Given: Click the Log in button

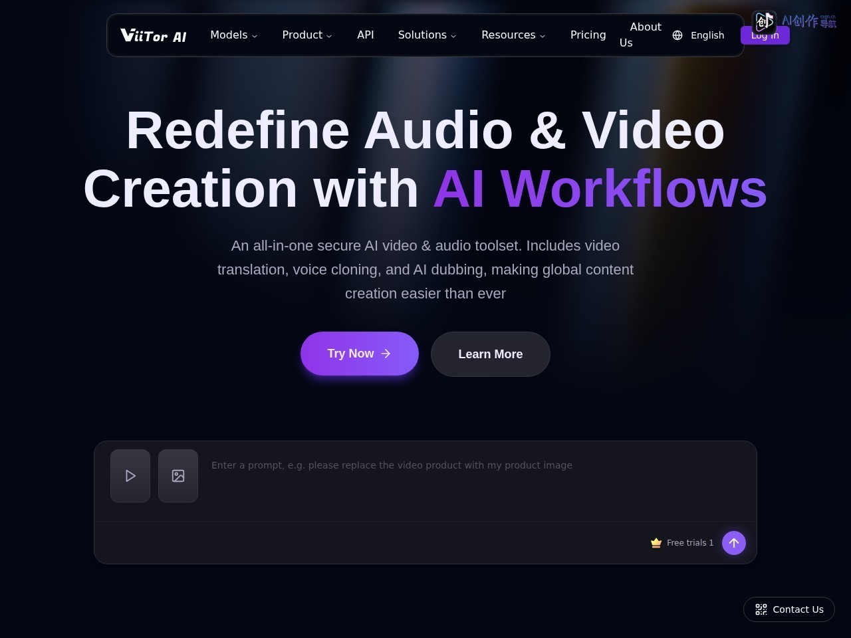Looking at the screenshot, I should click(x=765, y=35).
